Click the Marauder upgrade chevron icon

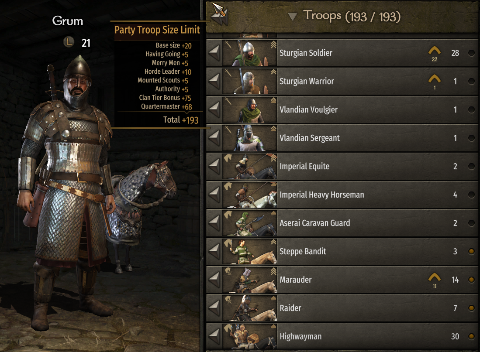pos(435,278)
